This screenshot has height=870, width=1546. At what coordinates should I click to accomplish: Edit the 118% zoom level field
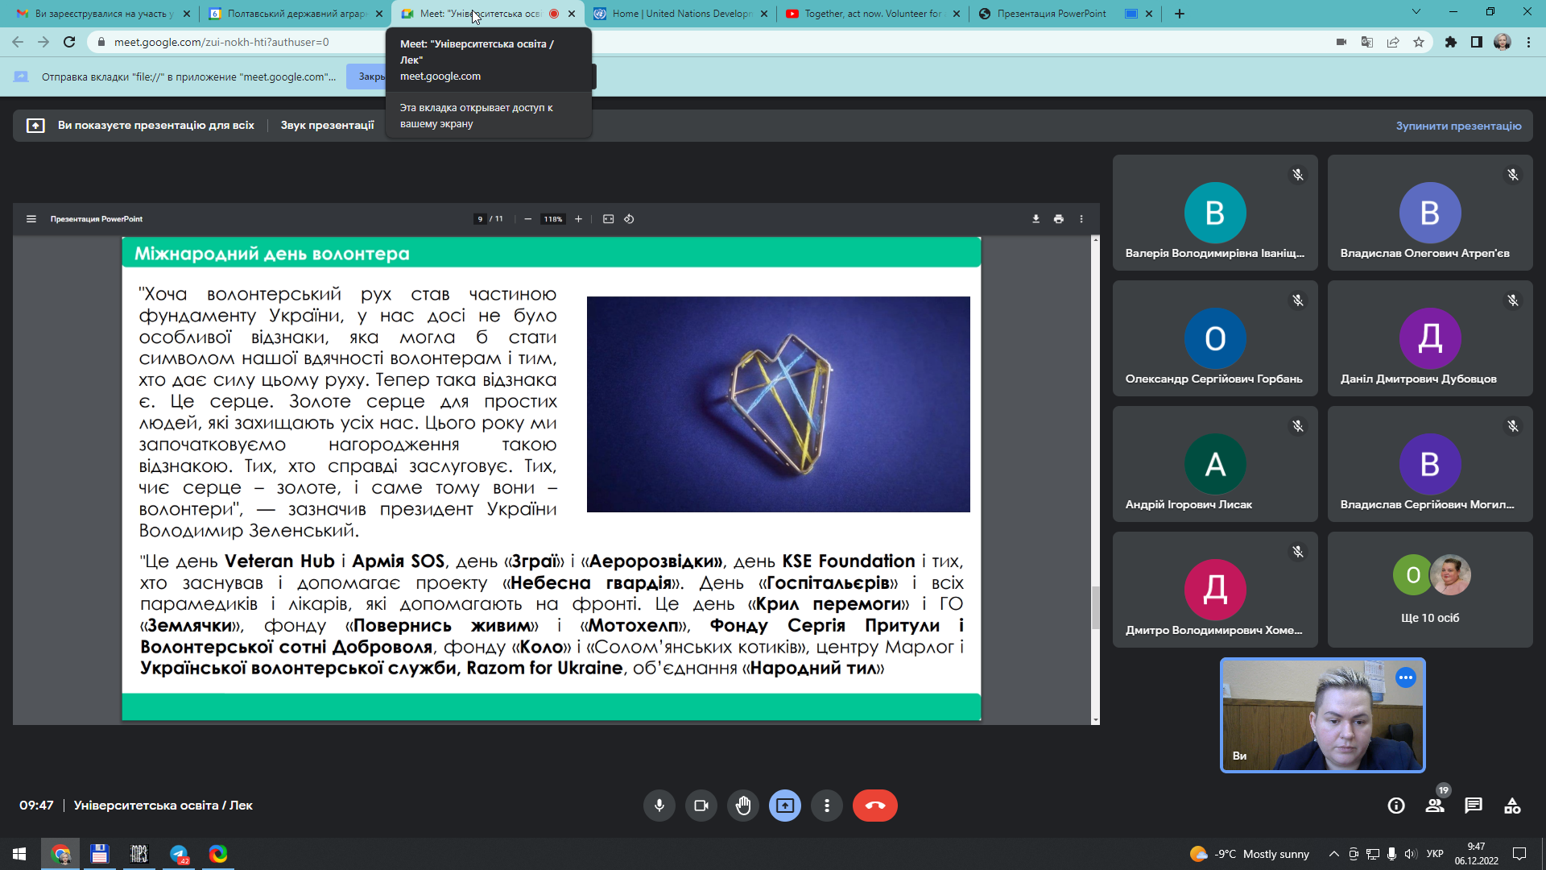point(553,219)
